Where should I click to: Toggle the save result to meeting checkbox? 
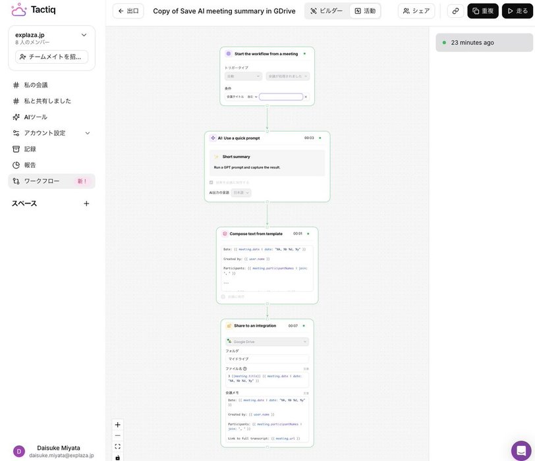(x=211, y=182)
